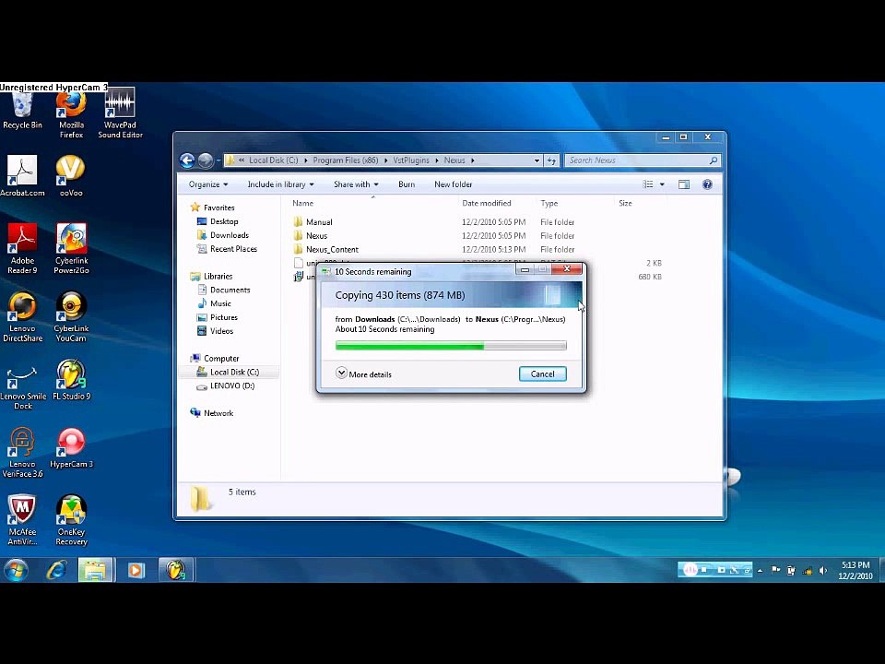The width and height of the screenshot is (885, 664).
Task: Click the Burn toolbar button
Action: click(x=407, y=184)
